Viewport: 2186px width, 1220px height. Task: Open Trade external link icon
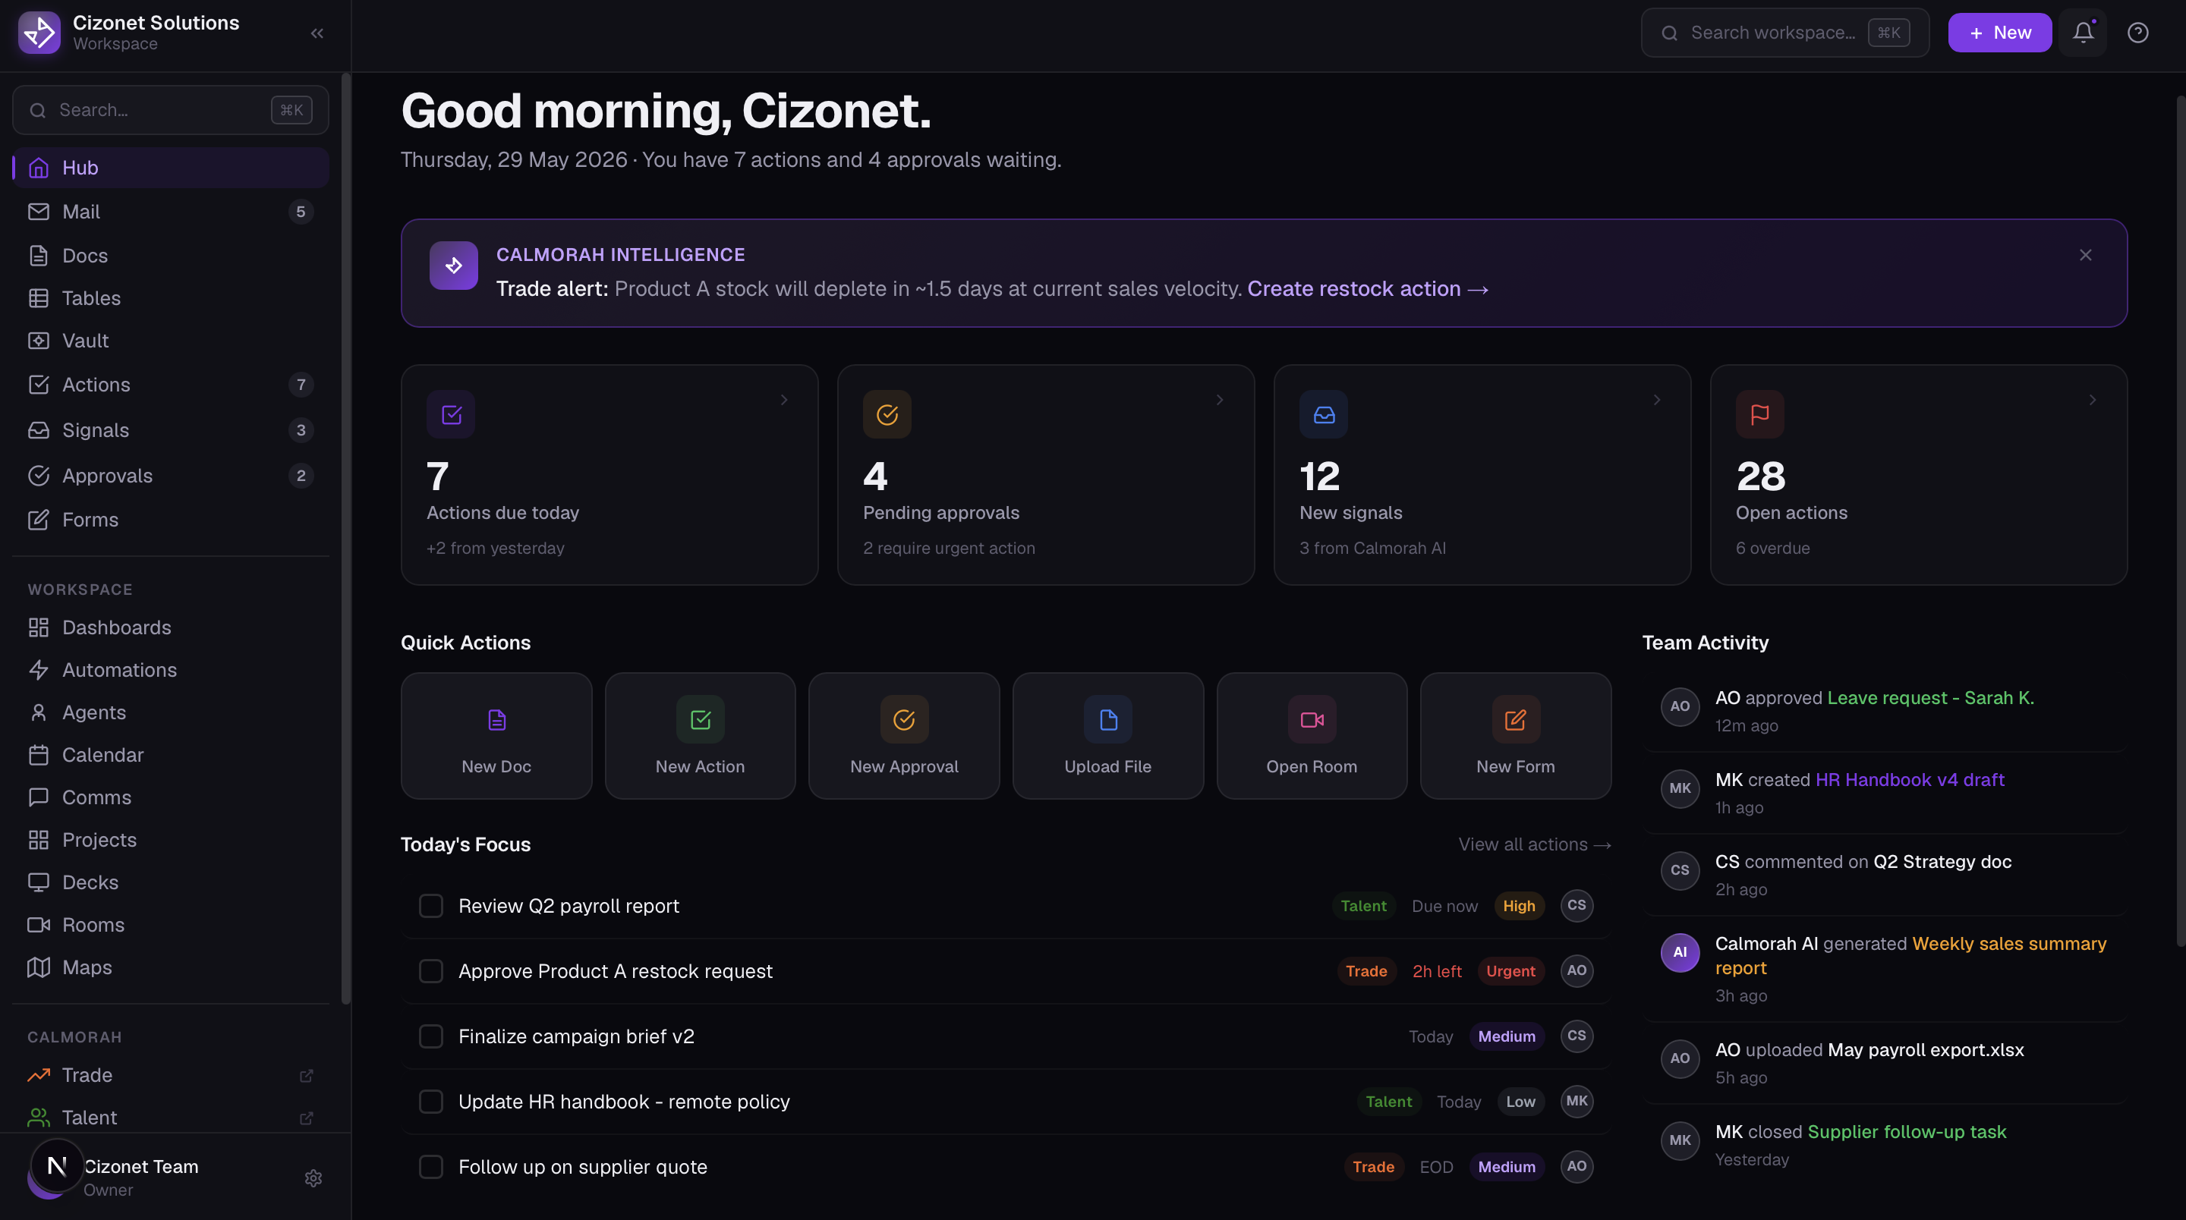coord(307,1075)
